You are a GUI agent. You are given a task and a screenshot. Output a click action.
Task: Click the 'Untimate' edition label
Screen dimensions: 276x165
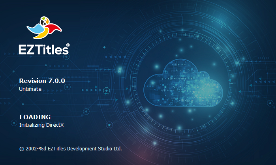tap(30, 89)
